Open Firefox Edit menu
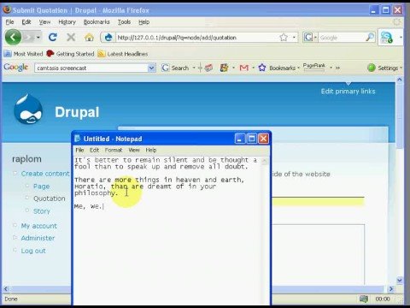 26,22
